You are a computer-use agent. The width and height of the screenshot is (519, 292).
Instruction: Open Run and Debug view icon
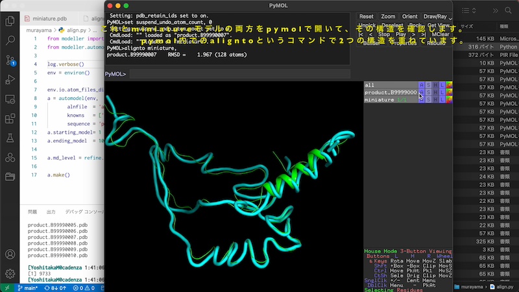click(10, 79)
